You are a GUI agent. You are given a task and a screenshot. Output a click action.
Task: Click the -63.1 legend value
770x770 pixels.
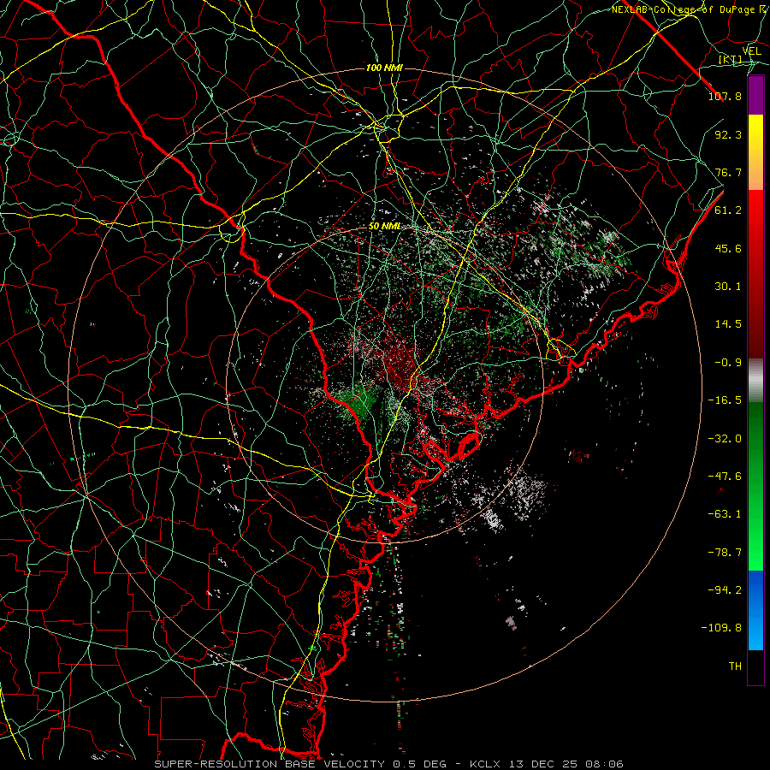point(725,514)
